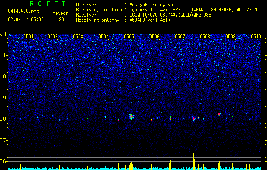Viewport: 267px width, 170px height.
Task: Click the 0505 time marker
Action: point(129,37)
